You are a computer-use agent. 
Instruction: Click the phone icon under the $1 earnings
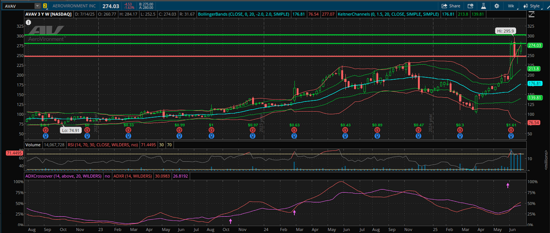tap(212, 130)
